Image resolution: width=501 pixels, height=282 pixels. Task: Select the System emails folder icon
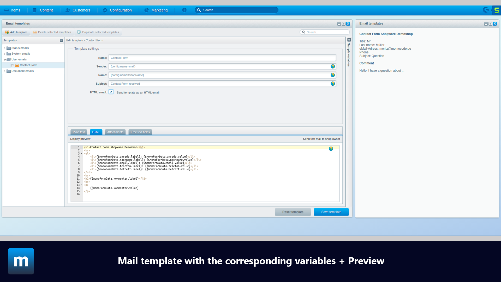point(9,54)
